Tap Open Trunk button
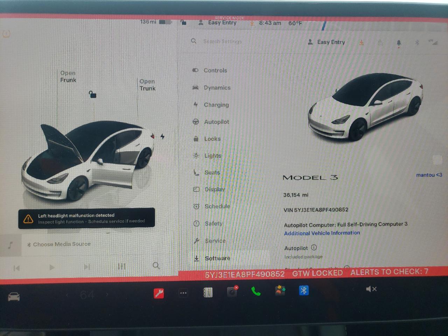 click(147, 85)
